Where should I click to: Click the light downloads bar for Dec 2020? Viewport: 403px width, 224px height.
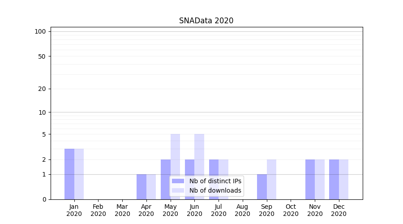click(343, 179)
